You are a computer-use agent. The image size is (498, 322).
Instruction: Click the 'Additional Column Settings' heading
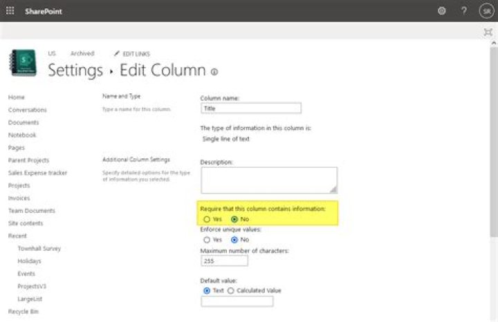tap(136, 160)
